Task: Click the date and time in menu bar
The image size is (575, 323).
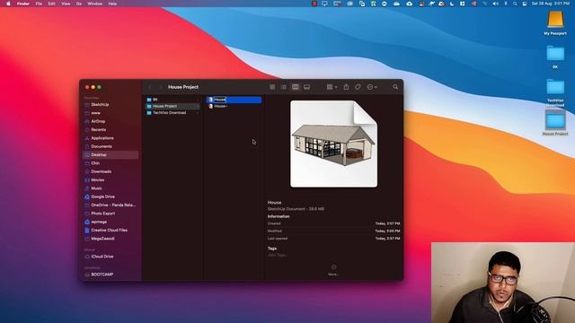Action: pyautogui.click(x=551, y=4)
